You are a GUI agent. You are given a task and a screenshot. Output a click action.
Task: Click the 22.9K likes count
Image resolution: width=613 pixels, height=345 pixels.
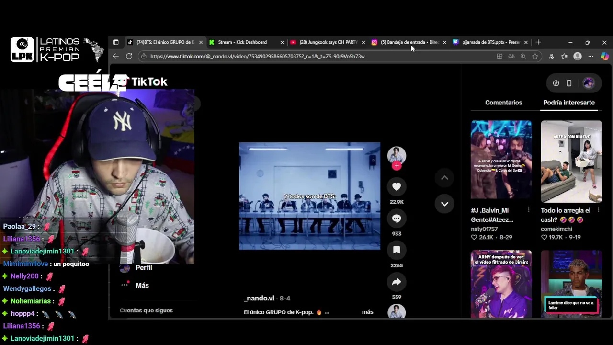397,202
